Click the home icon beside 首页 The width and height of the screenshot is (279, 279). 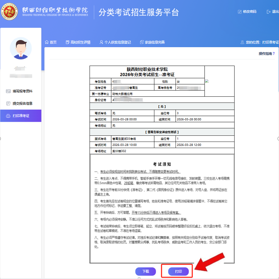(x=47, y=42)
